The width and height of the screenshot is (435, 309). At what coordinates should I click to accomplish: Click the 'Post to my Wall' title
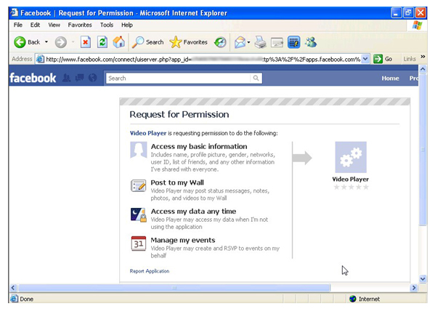(x=177, y=182)
